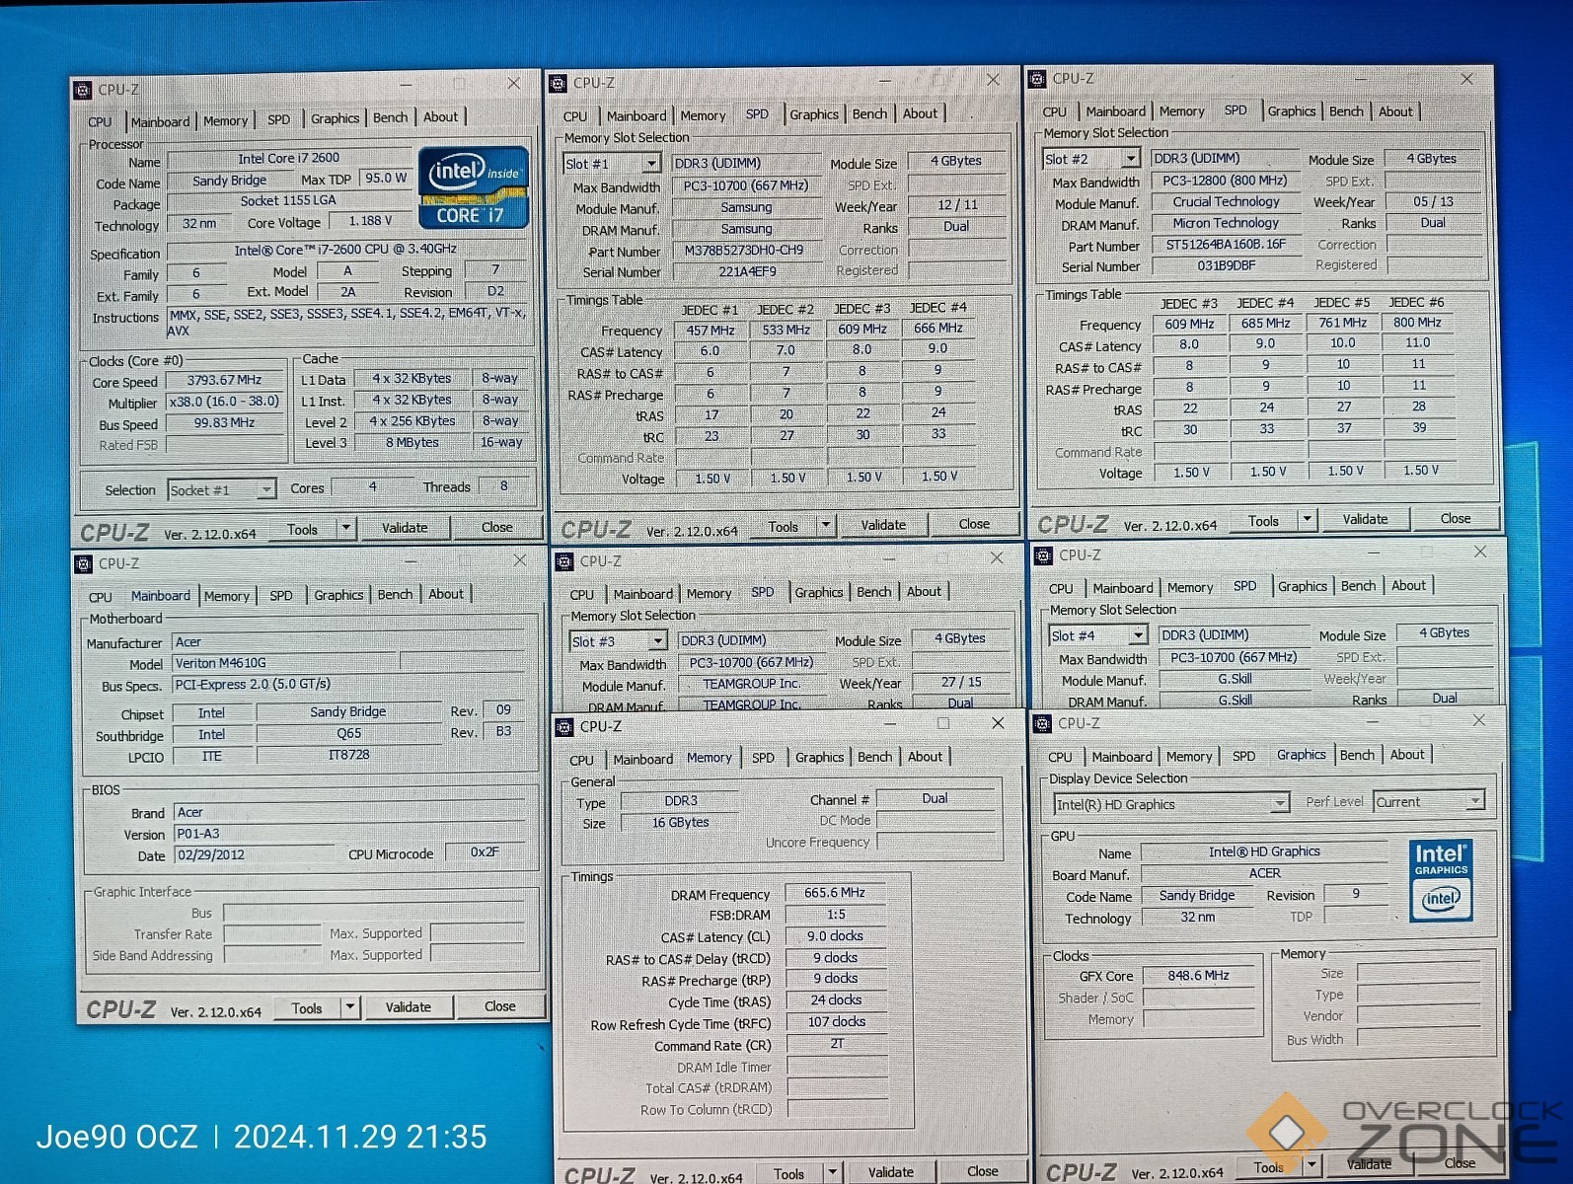Image resolution: width=1573 pixels, height=1184 pixels.
Task: Click Validate in the Acer Mainboard window
Action: (408, 1007)
